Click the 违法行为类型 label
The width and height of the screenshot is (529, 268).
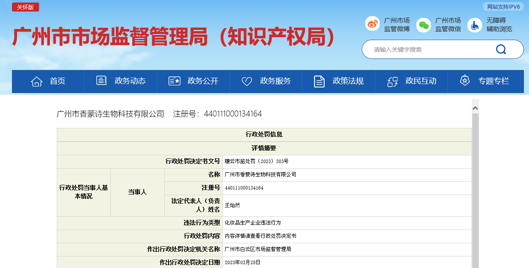click(202, 223)
